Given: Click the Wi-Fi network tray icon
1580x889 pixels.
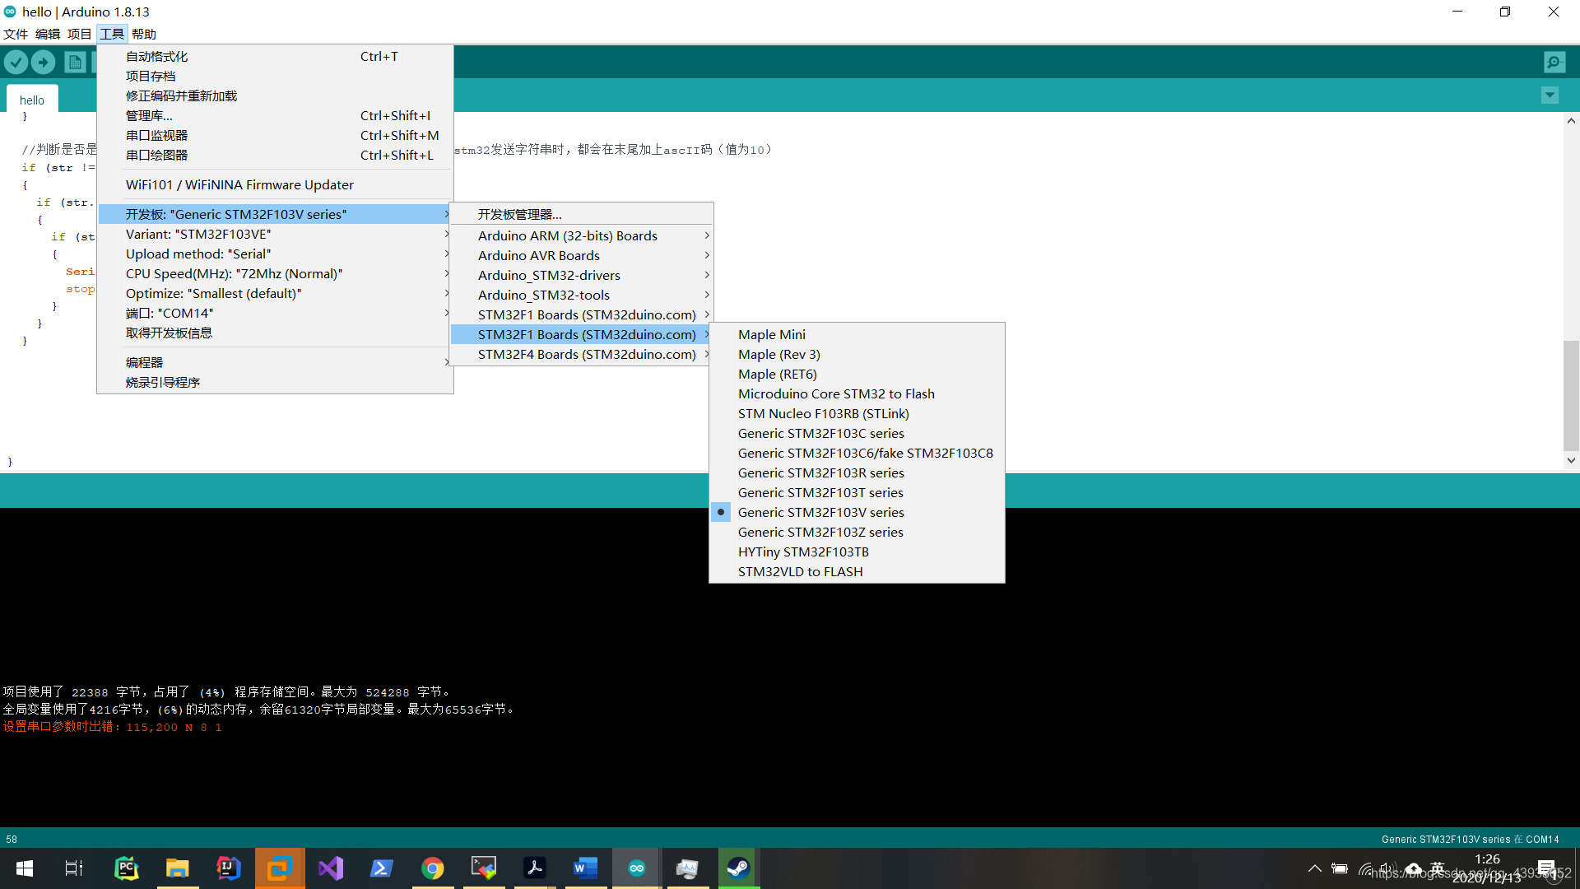Looking at the screenshot, I should 1366,868.
